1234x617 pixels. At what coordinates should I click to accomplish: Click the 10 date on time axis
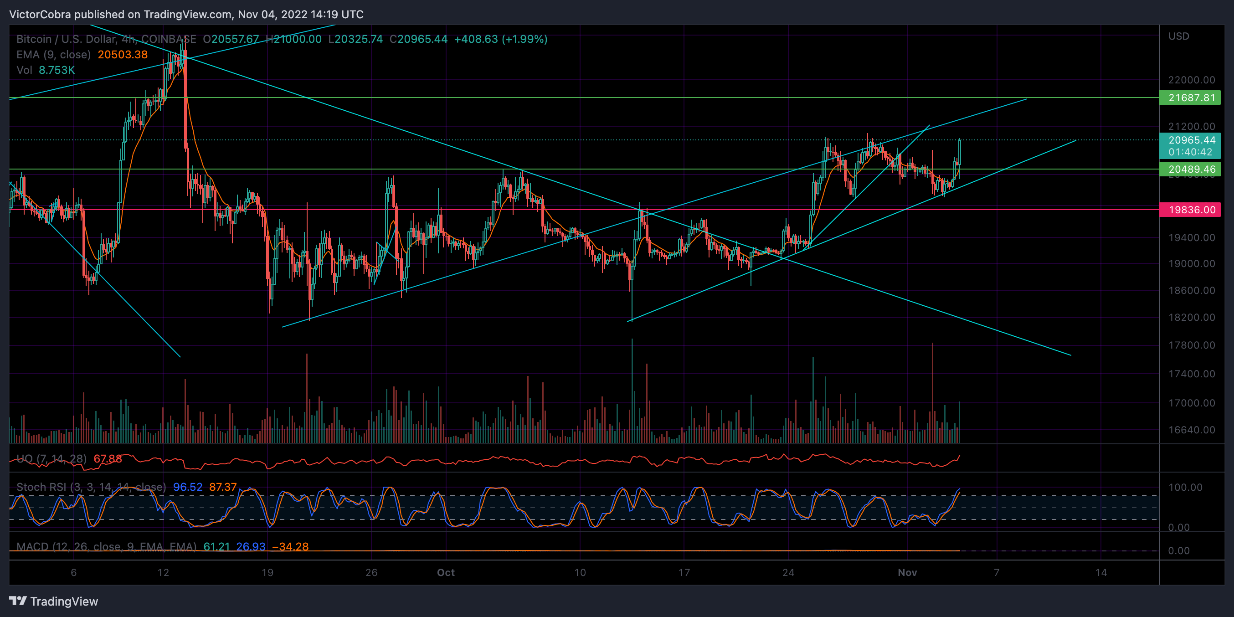580,572
